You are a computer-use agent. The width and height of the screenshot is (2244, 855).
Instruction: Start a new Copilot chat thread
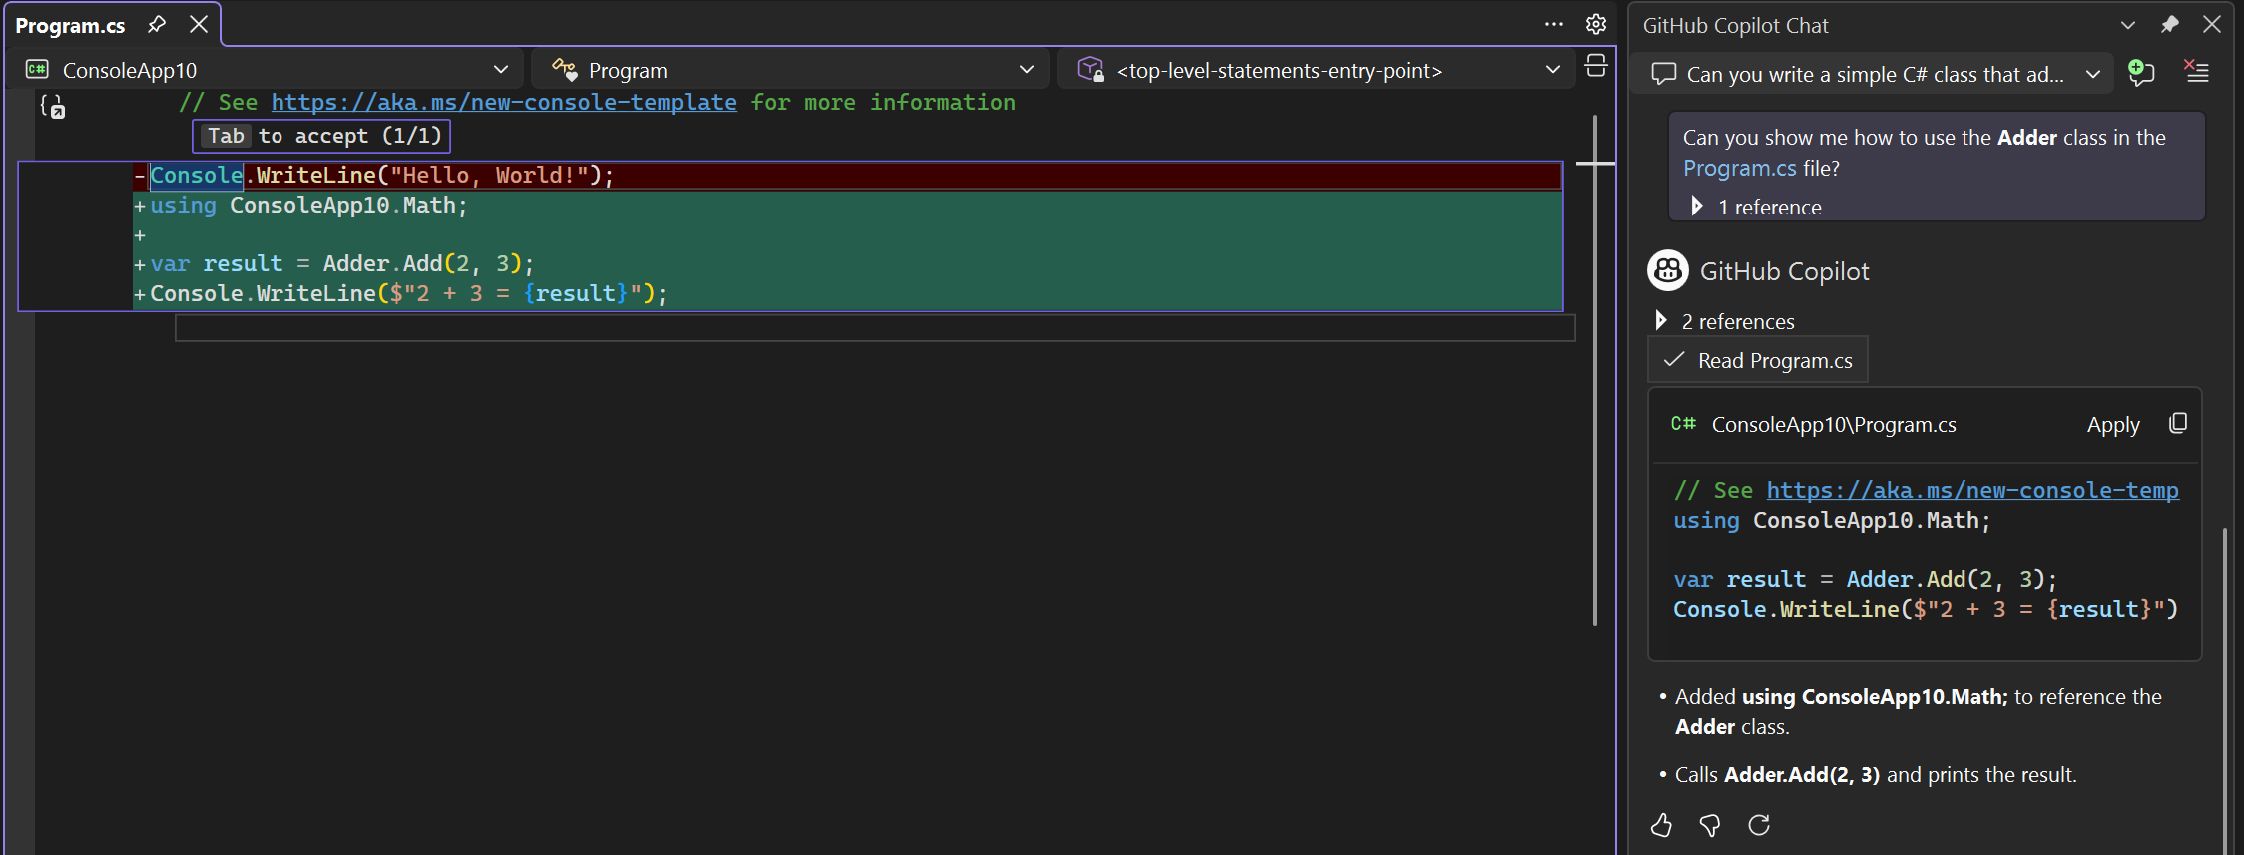coord(2140,73)
